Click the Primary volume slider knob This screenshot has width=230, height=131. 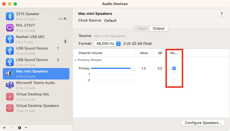[133, 68]
